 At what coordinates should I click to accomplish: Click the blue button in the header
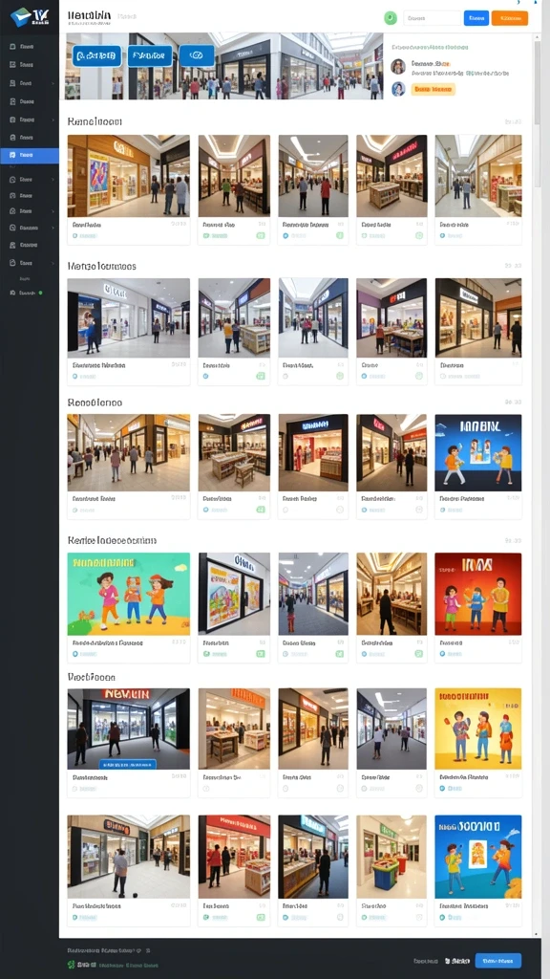[x=476, y=18]
